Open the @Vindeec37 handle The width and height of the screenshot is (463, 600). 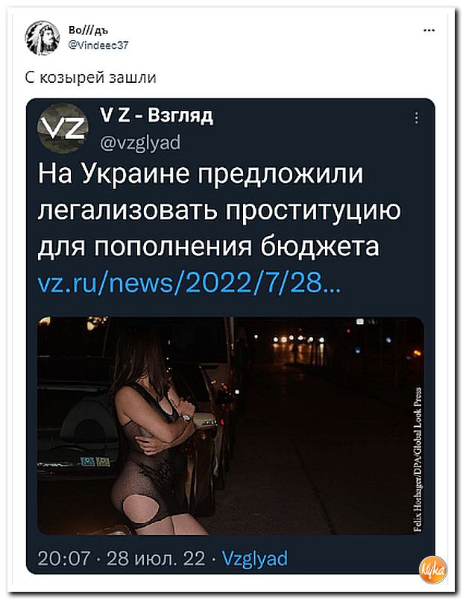(x=98, y=46)
